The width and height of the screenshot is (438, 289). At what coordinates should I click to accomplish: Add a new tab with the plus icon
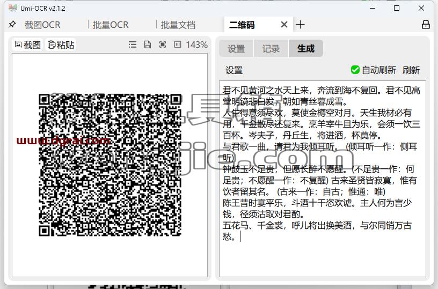coord(300,25)
